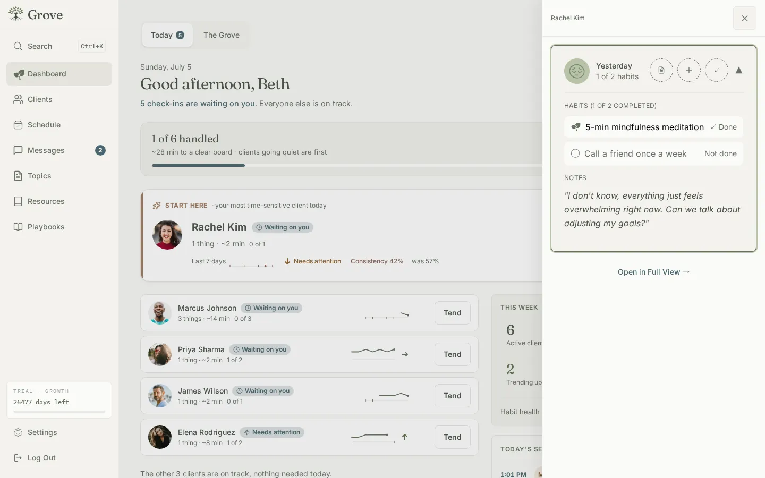765x478 pixels.
Task: Go to Dashboard in sidebar
Action: pos(59,74)
